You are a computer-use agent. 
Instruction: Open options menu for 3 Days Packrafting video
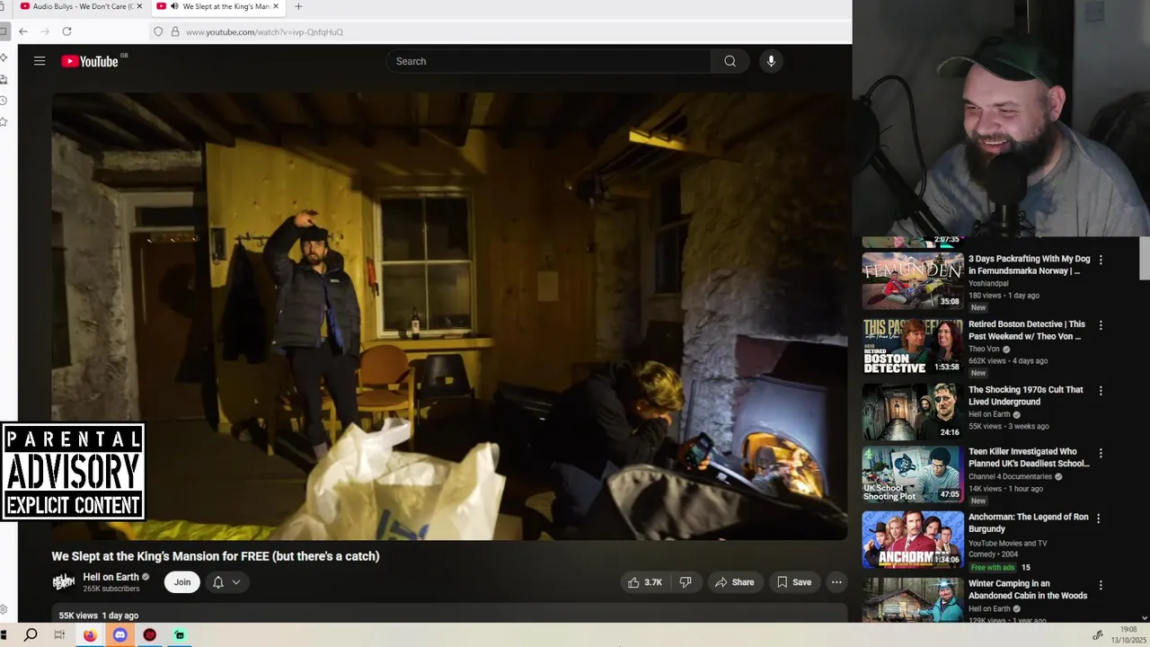pyautogui.click(x=1101, y=260)
